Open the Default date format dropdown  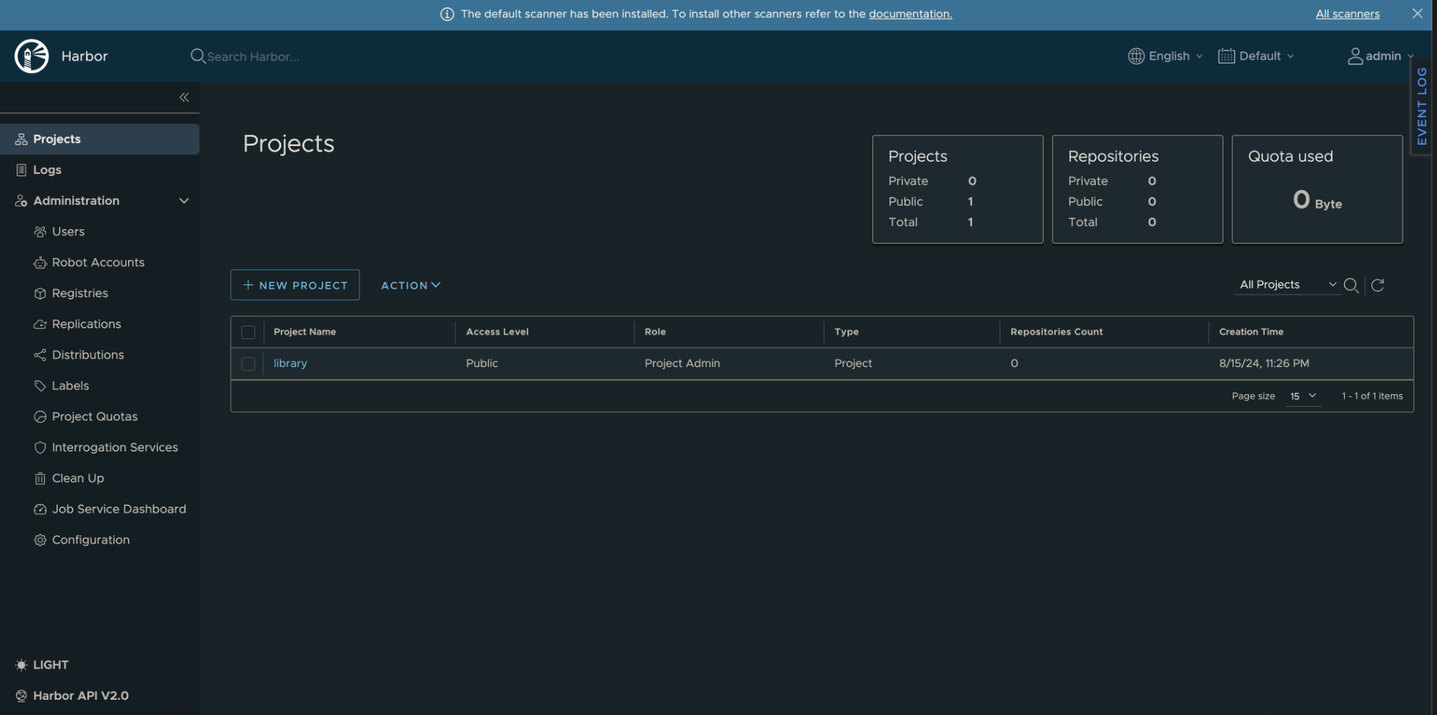1256,56
